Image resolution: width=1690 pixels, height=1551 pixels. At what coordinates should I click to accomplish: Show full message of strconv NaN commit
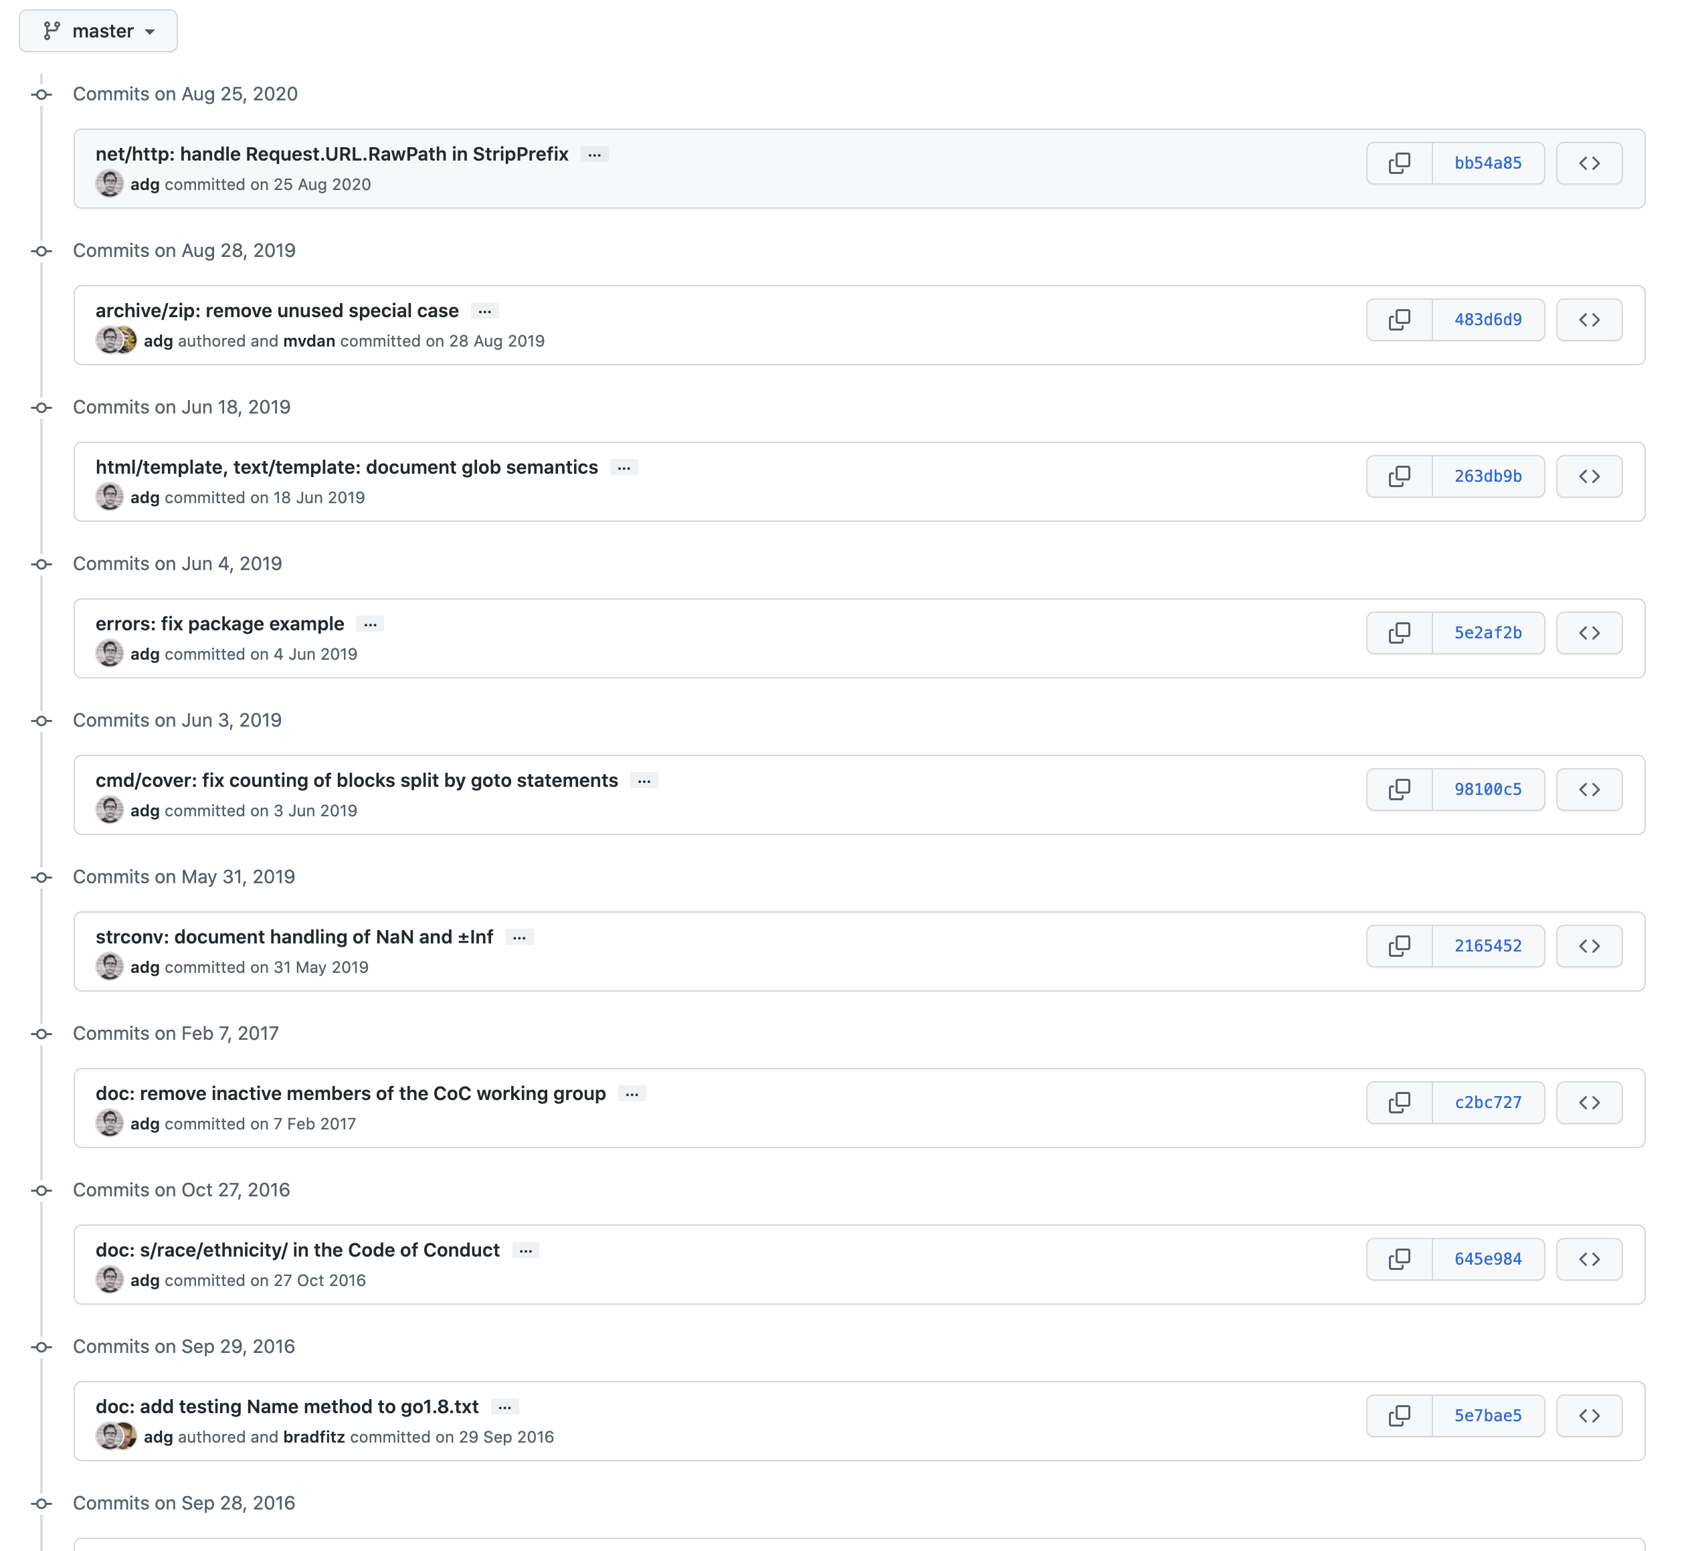pyautogui.click(x=519, y=937)
